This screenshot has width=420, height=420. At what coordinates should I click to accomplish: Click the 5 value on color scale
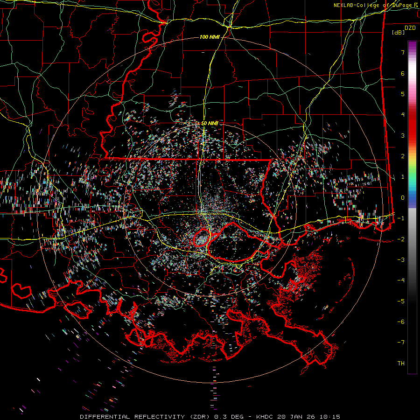(x=403, y=94)
